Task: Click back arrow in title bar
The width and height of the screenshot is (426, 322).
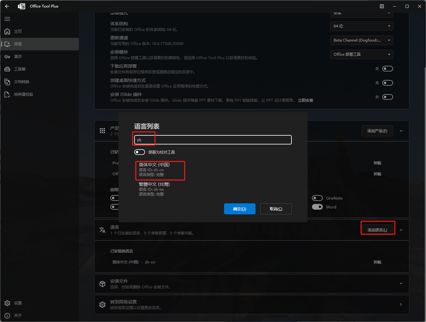Action: pyautogui.click(x=7, y=6)
